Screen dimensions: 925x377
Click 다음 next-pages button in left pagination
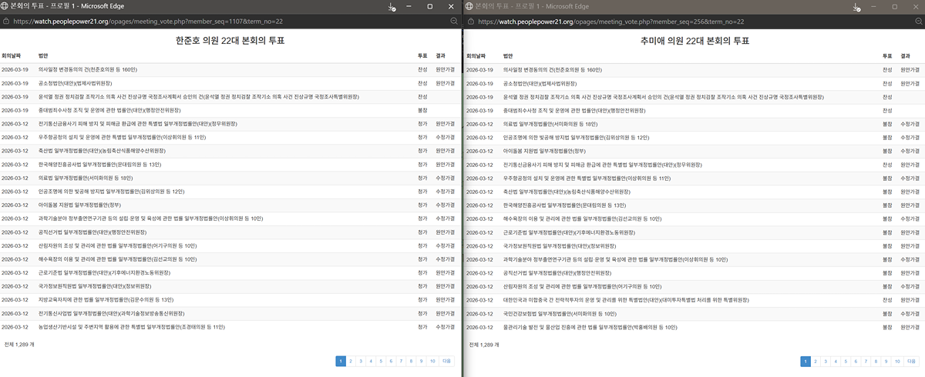tap(447, 360)
